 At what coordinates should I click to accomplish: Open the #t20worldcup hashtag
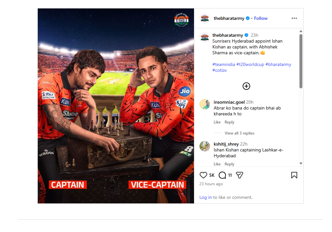250,64
